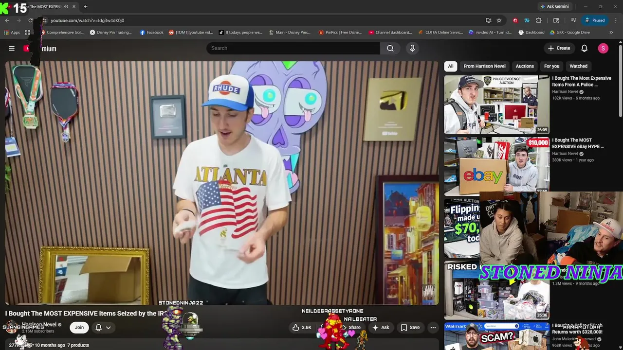Open the Dashboard bookmark

[531, 33]
